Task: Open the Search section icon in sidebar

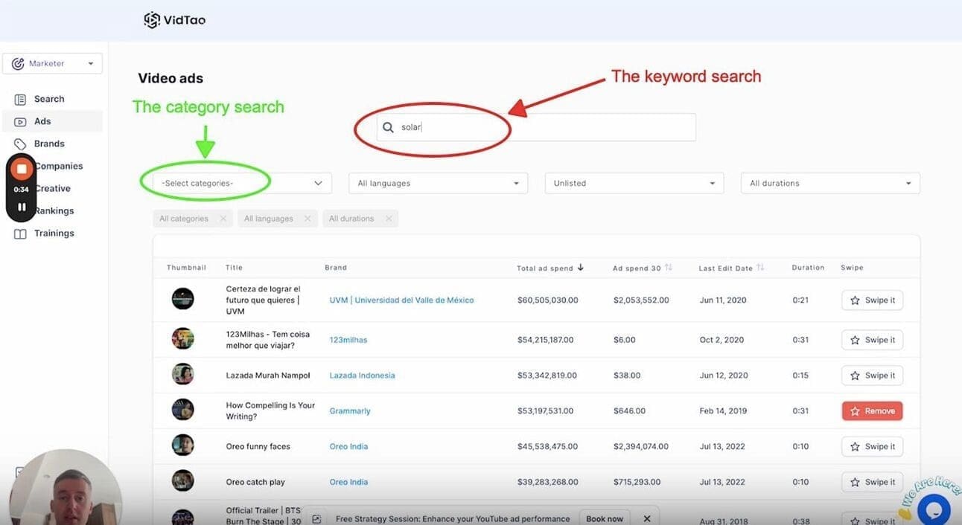Action: pyautogui.click(x=20, y=99)
